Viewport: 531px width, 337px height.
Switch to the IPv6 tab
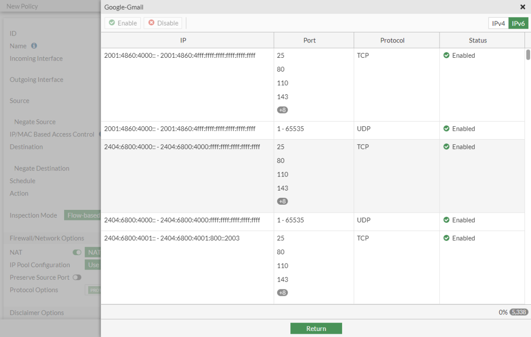(518, 24)
